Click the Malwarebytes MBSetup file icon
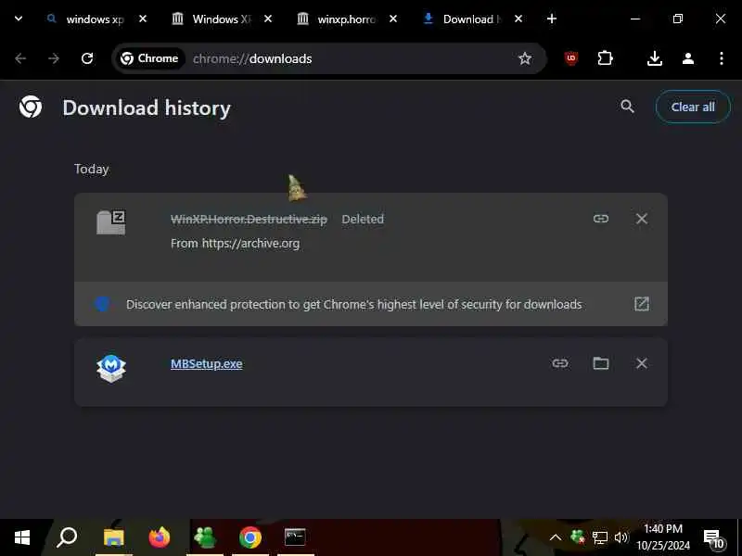The width and height of the screenshot is (742, 556). (x=111, y=368)
